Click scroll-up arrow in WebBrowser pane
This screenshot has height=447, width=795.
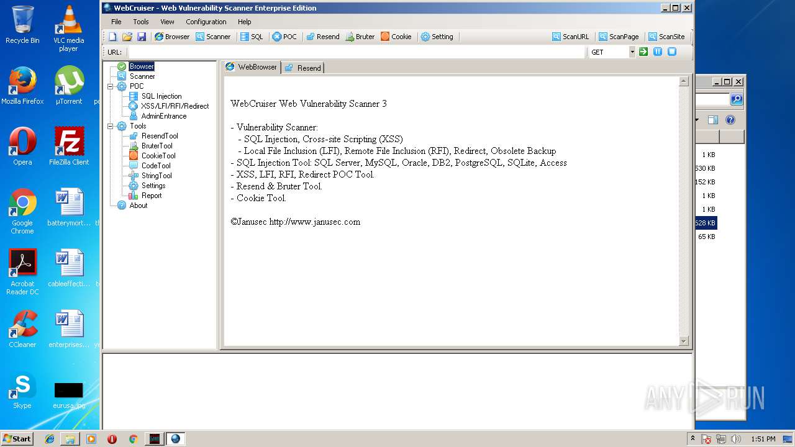click(x=684, y=81)
